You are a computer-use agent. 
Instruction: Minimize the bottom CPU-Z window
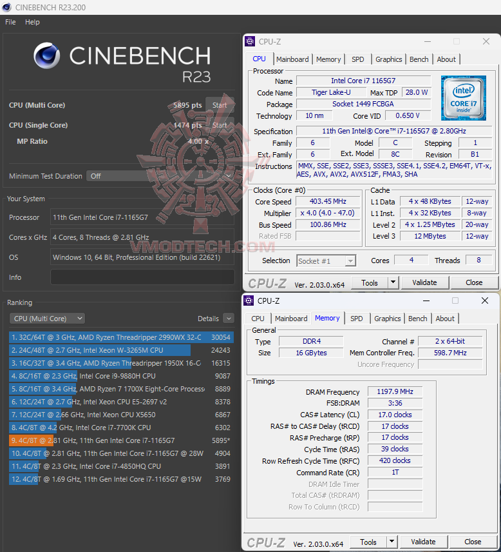click(x=426, y=301)
